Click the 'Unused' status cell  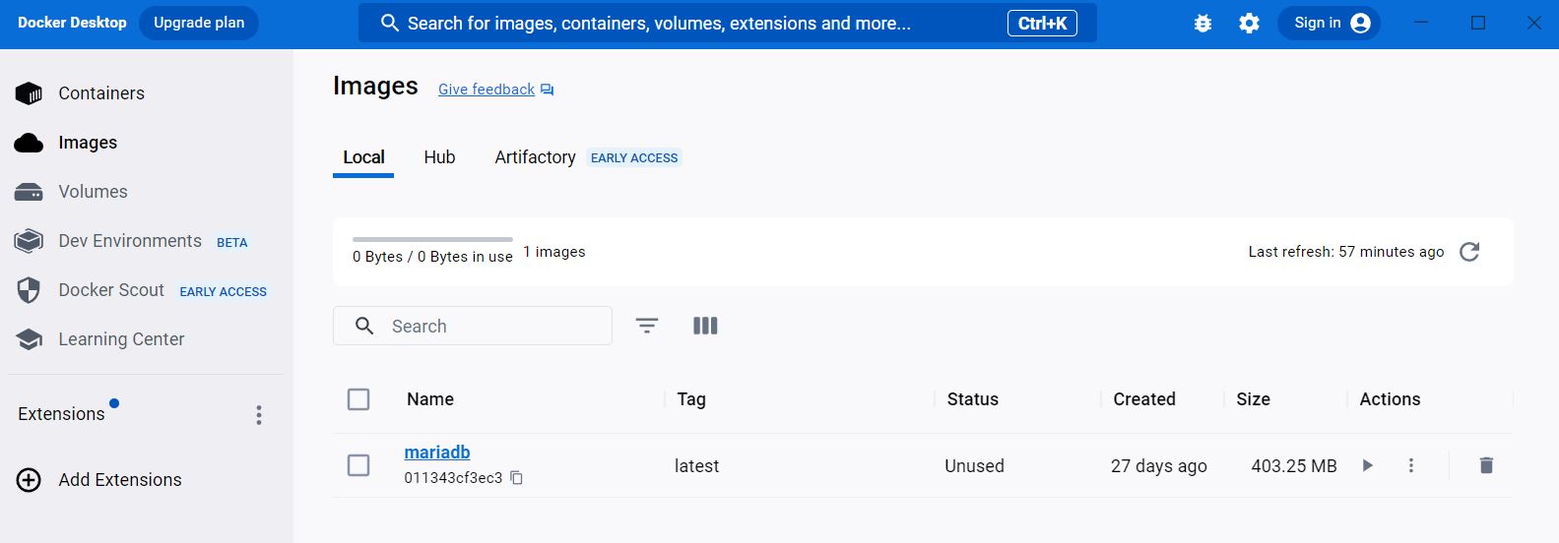(x=974, y=466)
